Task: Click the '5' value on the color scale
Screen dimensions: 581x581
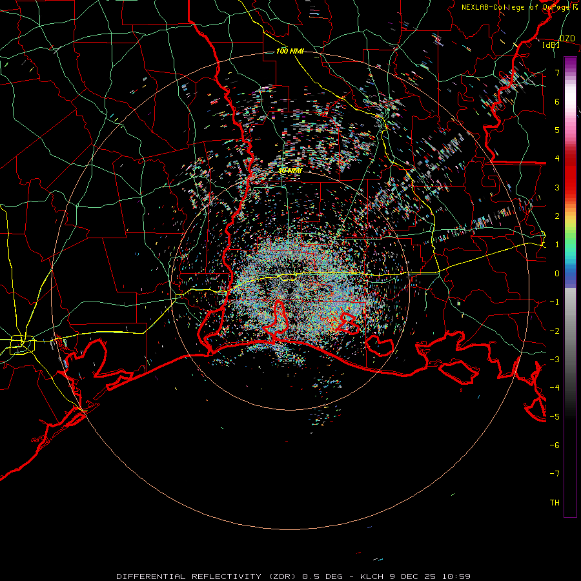Action: 557,130
